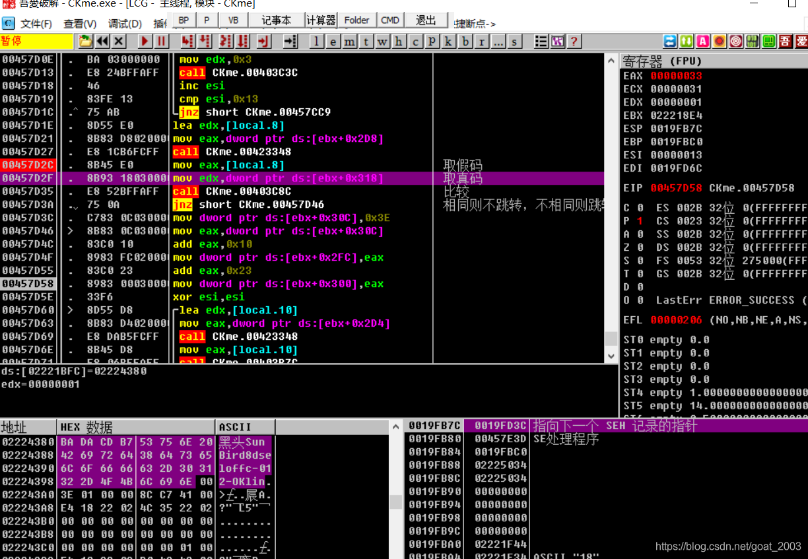Click the CMD shortcut button
The width and height of the screenshot is (808, 559).
click(390, 20)
